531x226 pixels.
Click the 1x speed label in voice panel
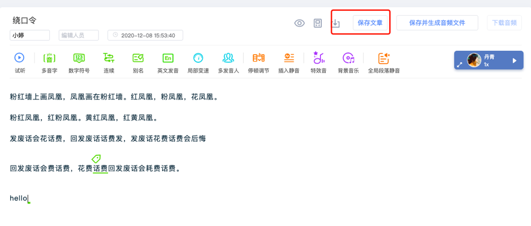[x=486, y=64]
